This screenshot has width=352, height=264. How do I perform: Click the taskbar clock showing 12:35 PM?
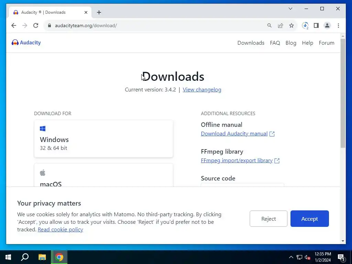322,257
